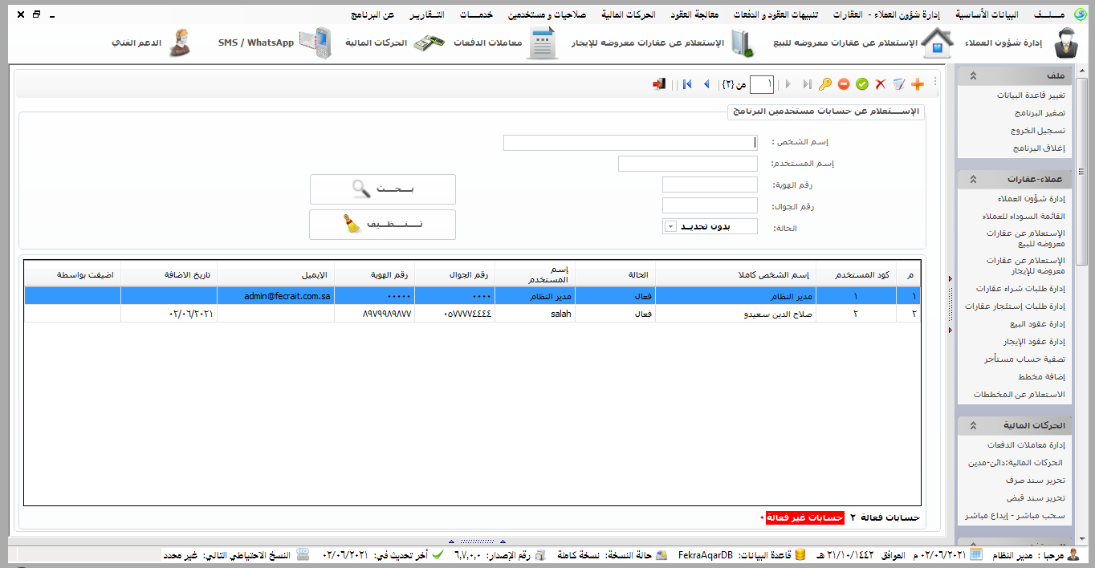This screenshot has width=1095, height=568.
Task: Click the orange plus add-record icon
Action: point(918,84)
